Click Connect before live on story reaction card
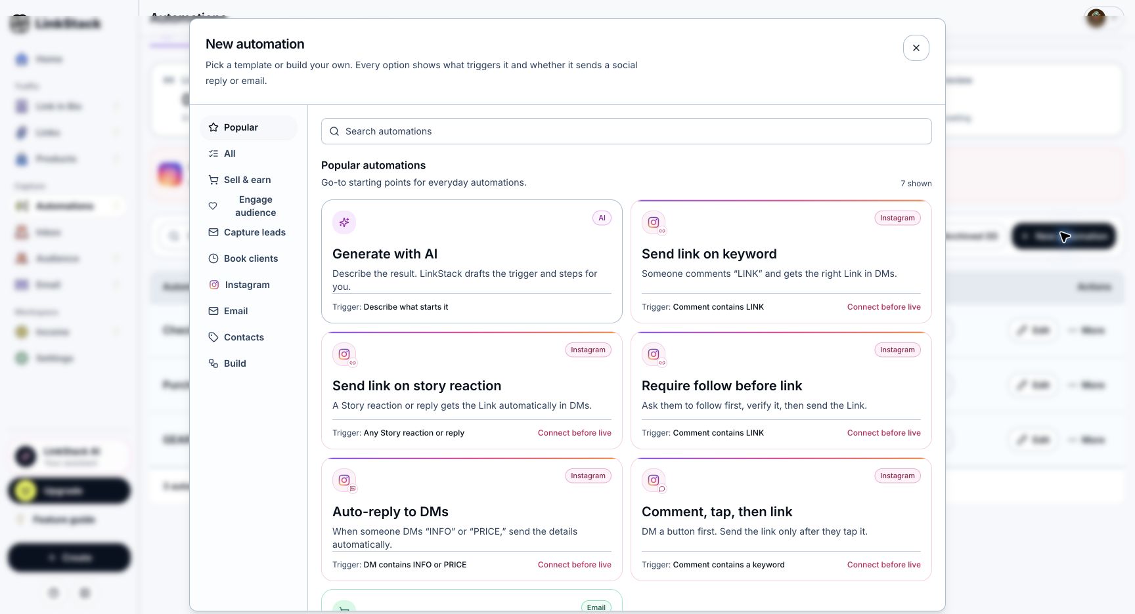Image resolution: width=1135 pixels, height=614 pixels. (574, 433)
